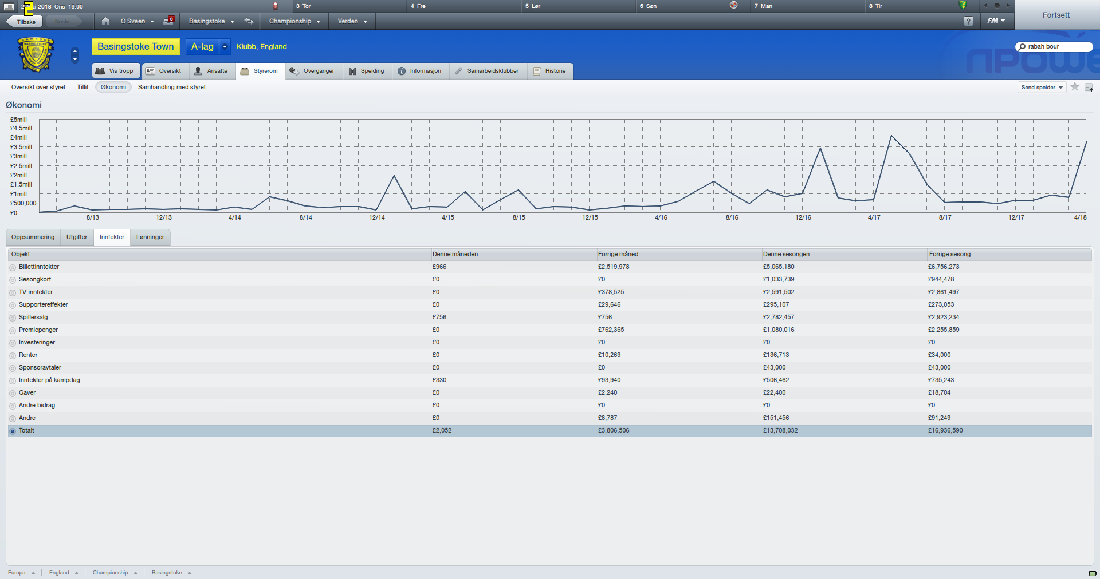The image size is (1100, 579).
Task: Open the inbox icon with 9 unread
Action: [168, 21]
